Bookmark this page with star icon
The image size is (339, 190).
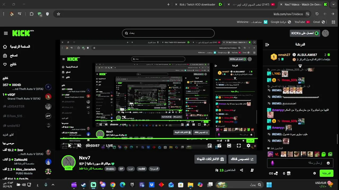pyautogui.click(x=59, y=14)
